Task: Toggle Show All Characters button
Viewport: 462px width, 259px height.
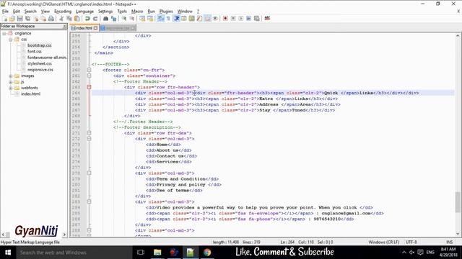Action: 168,19
